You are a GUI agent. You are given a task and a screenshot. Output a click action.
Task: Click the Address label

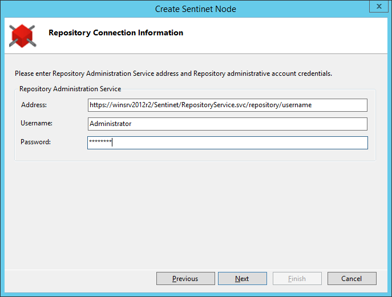click(x=34, y=105)
